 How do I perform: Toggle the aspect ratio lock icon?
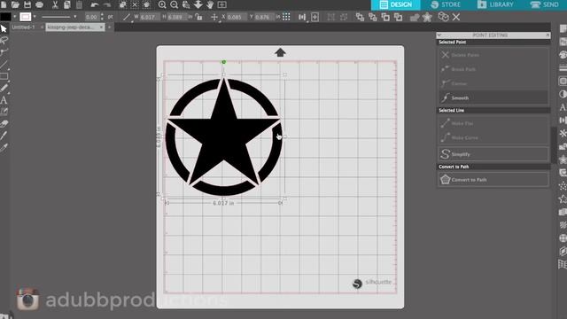(198, 17)
